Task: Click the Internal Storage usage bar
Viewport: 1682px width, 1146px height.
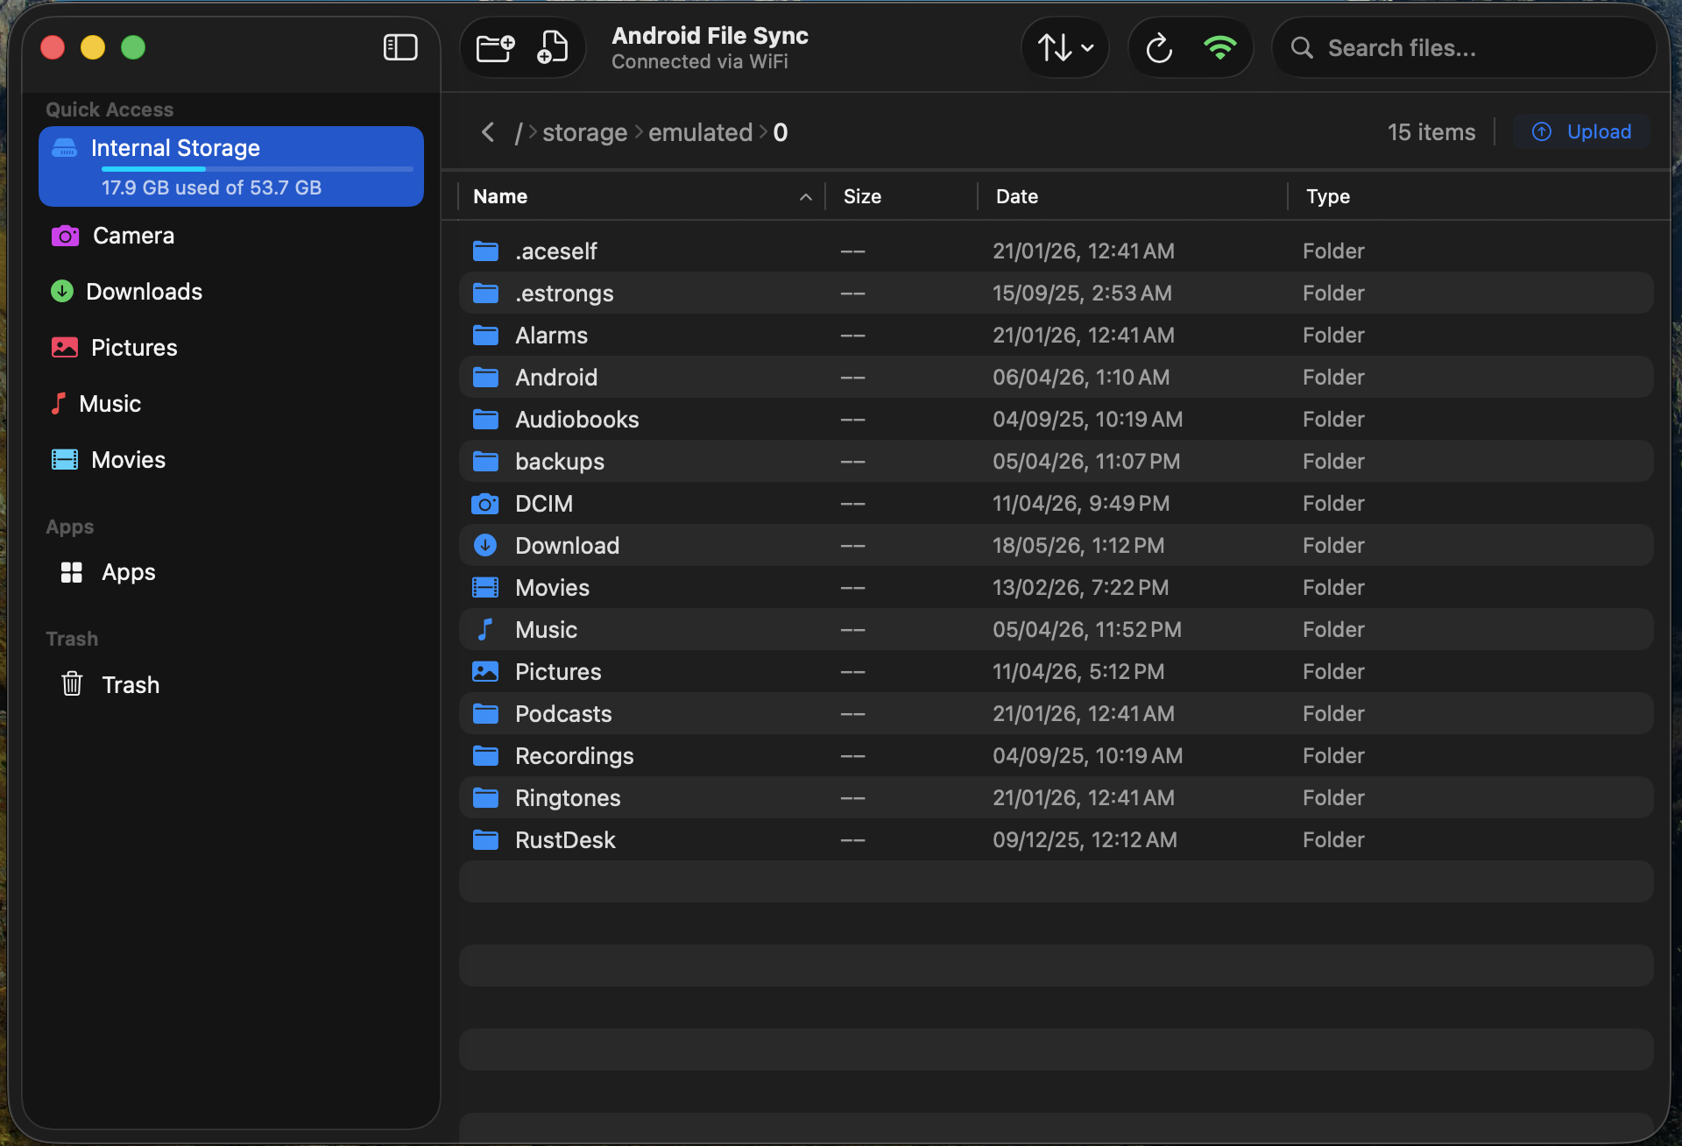Action: coord(257,168)
